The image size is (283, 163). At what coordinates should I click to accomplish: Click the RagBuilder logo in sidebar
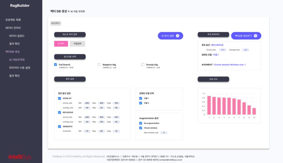(20, 6)
